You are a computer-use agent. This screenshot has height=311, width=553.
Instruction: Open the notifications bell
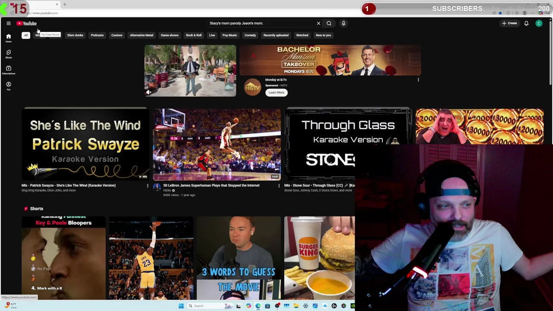pos(526,23)
